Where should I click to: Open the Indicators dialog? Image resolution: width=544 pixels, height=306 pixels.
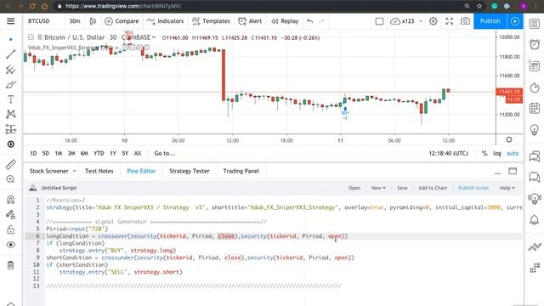165,21
